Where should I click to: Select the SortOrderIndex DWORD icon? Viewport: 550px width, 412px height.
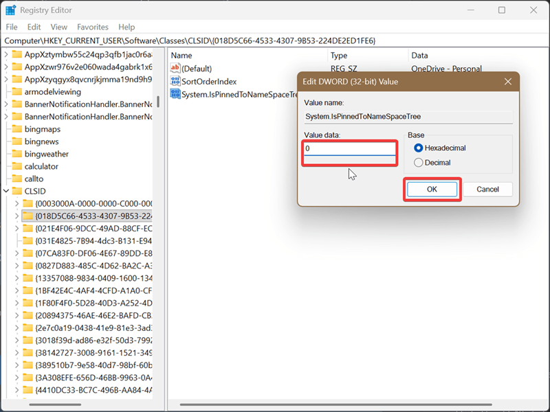(x=175, y=81)
